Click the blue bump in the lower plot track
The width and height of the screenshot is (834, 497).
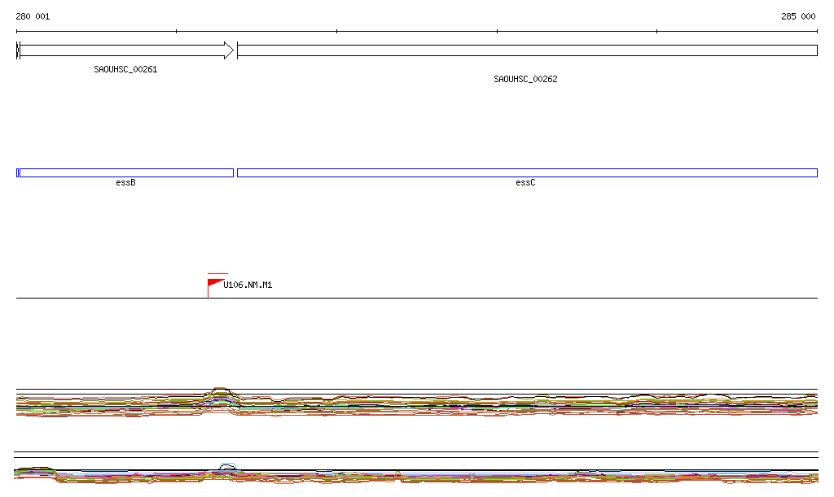pyautogui.click(x=227, y=466)
